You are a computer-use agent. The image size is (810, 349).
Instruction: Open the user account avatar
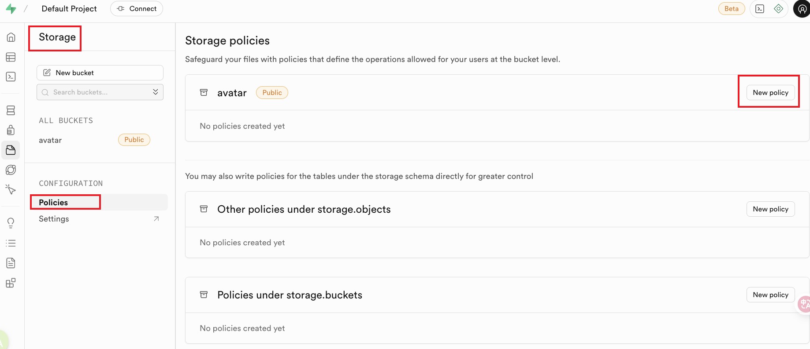coord(802,9)
